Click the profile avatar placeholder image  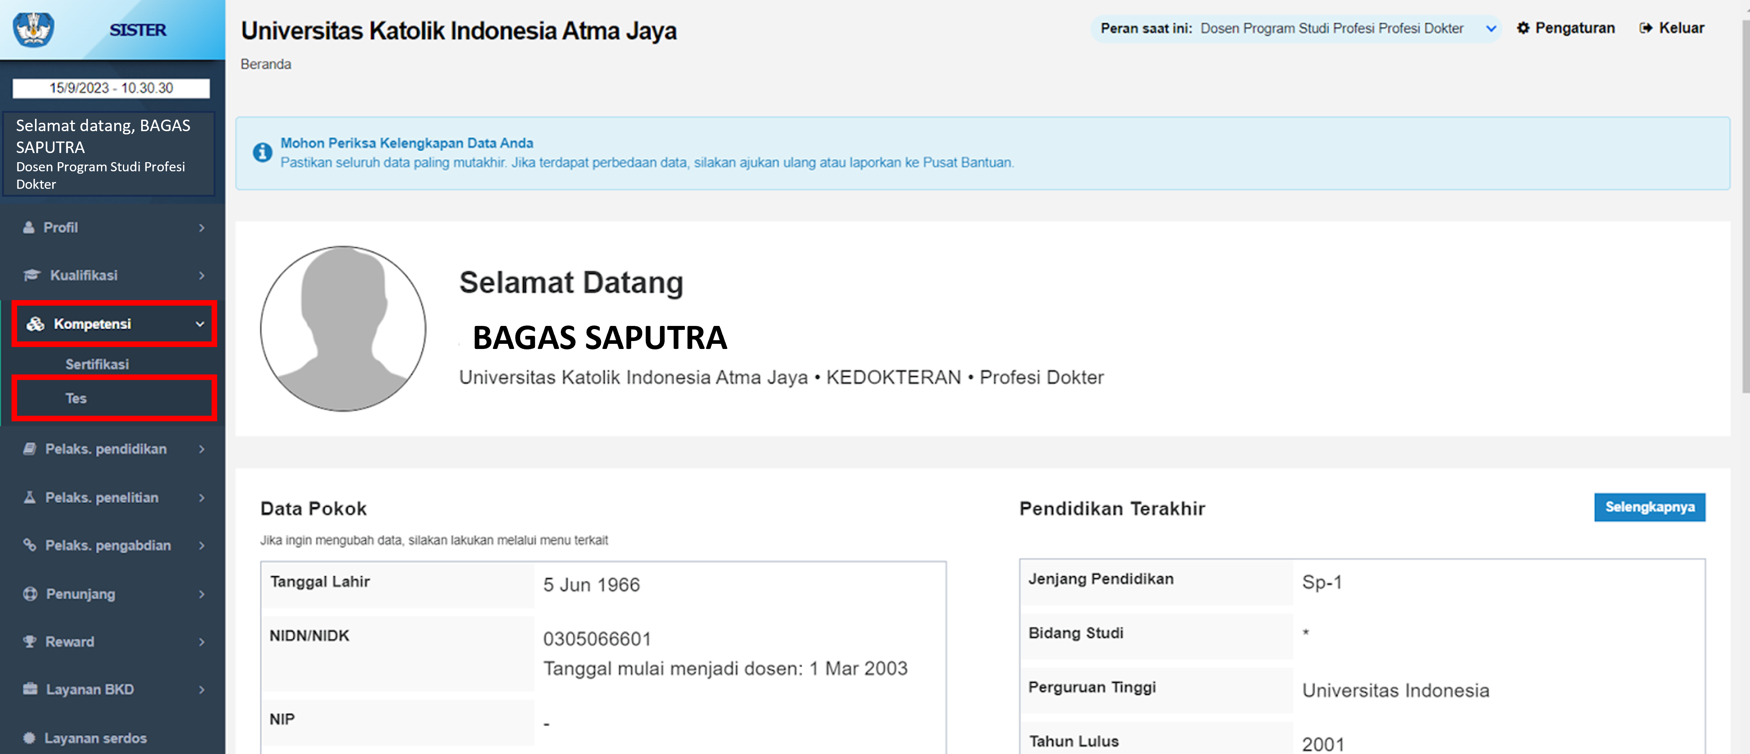point(343,328)
